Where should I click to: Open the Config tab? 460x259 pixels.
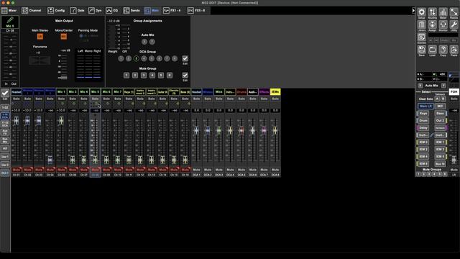[56, 11]
